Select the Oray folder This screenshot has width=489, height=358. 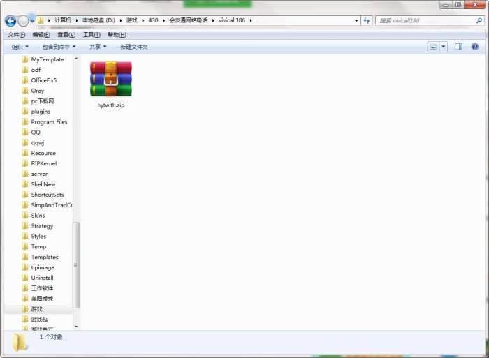[x=38, y=91]
